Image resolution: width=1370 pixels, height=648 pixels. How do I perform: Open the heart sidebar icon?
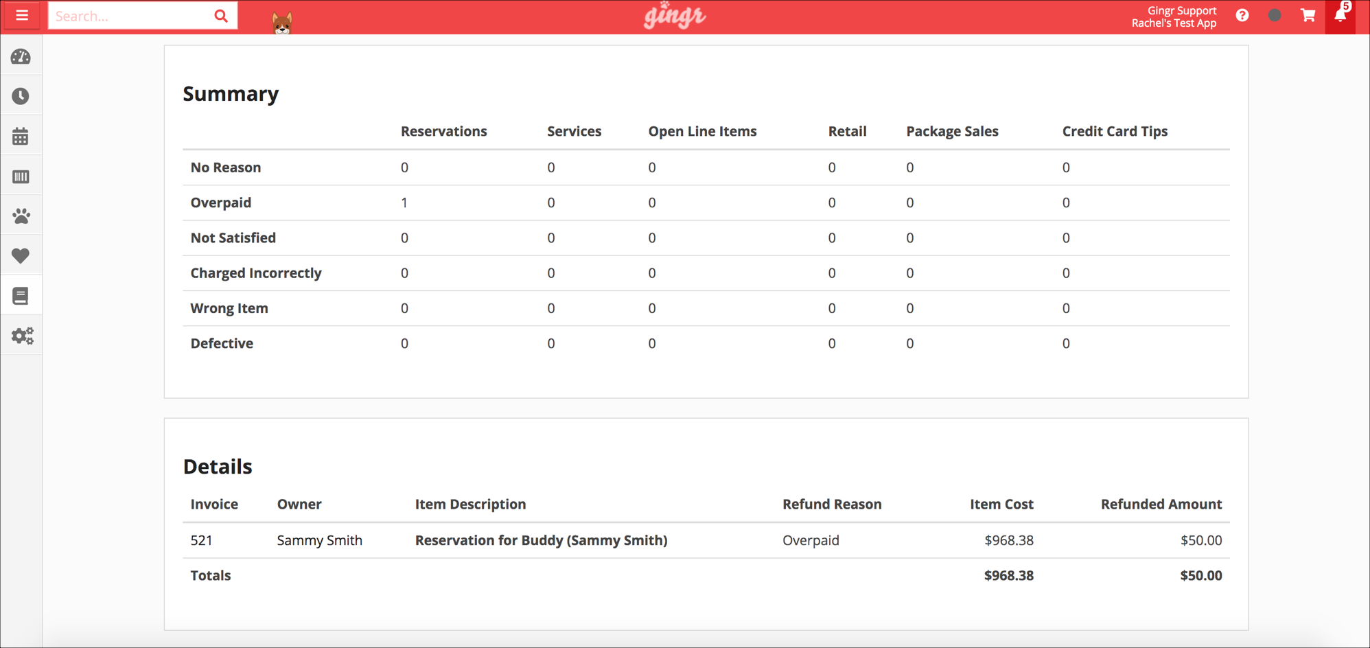tap(21, 256)
